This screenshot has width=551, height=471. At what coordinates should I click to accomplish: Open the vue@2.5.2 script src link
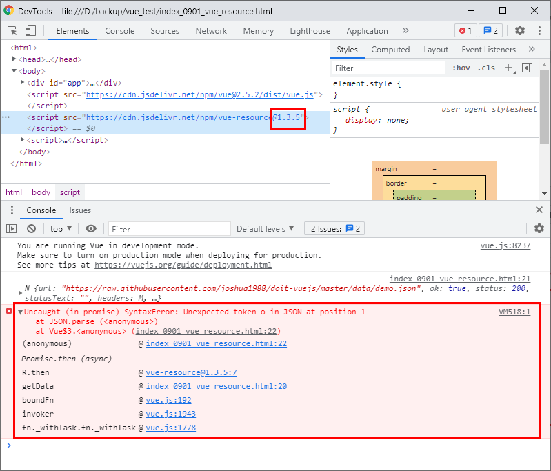[199, 94]
